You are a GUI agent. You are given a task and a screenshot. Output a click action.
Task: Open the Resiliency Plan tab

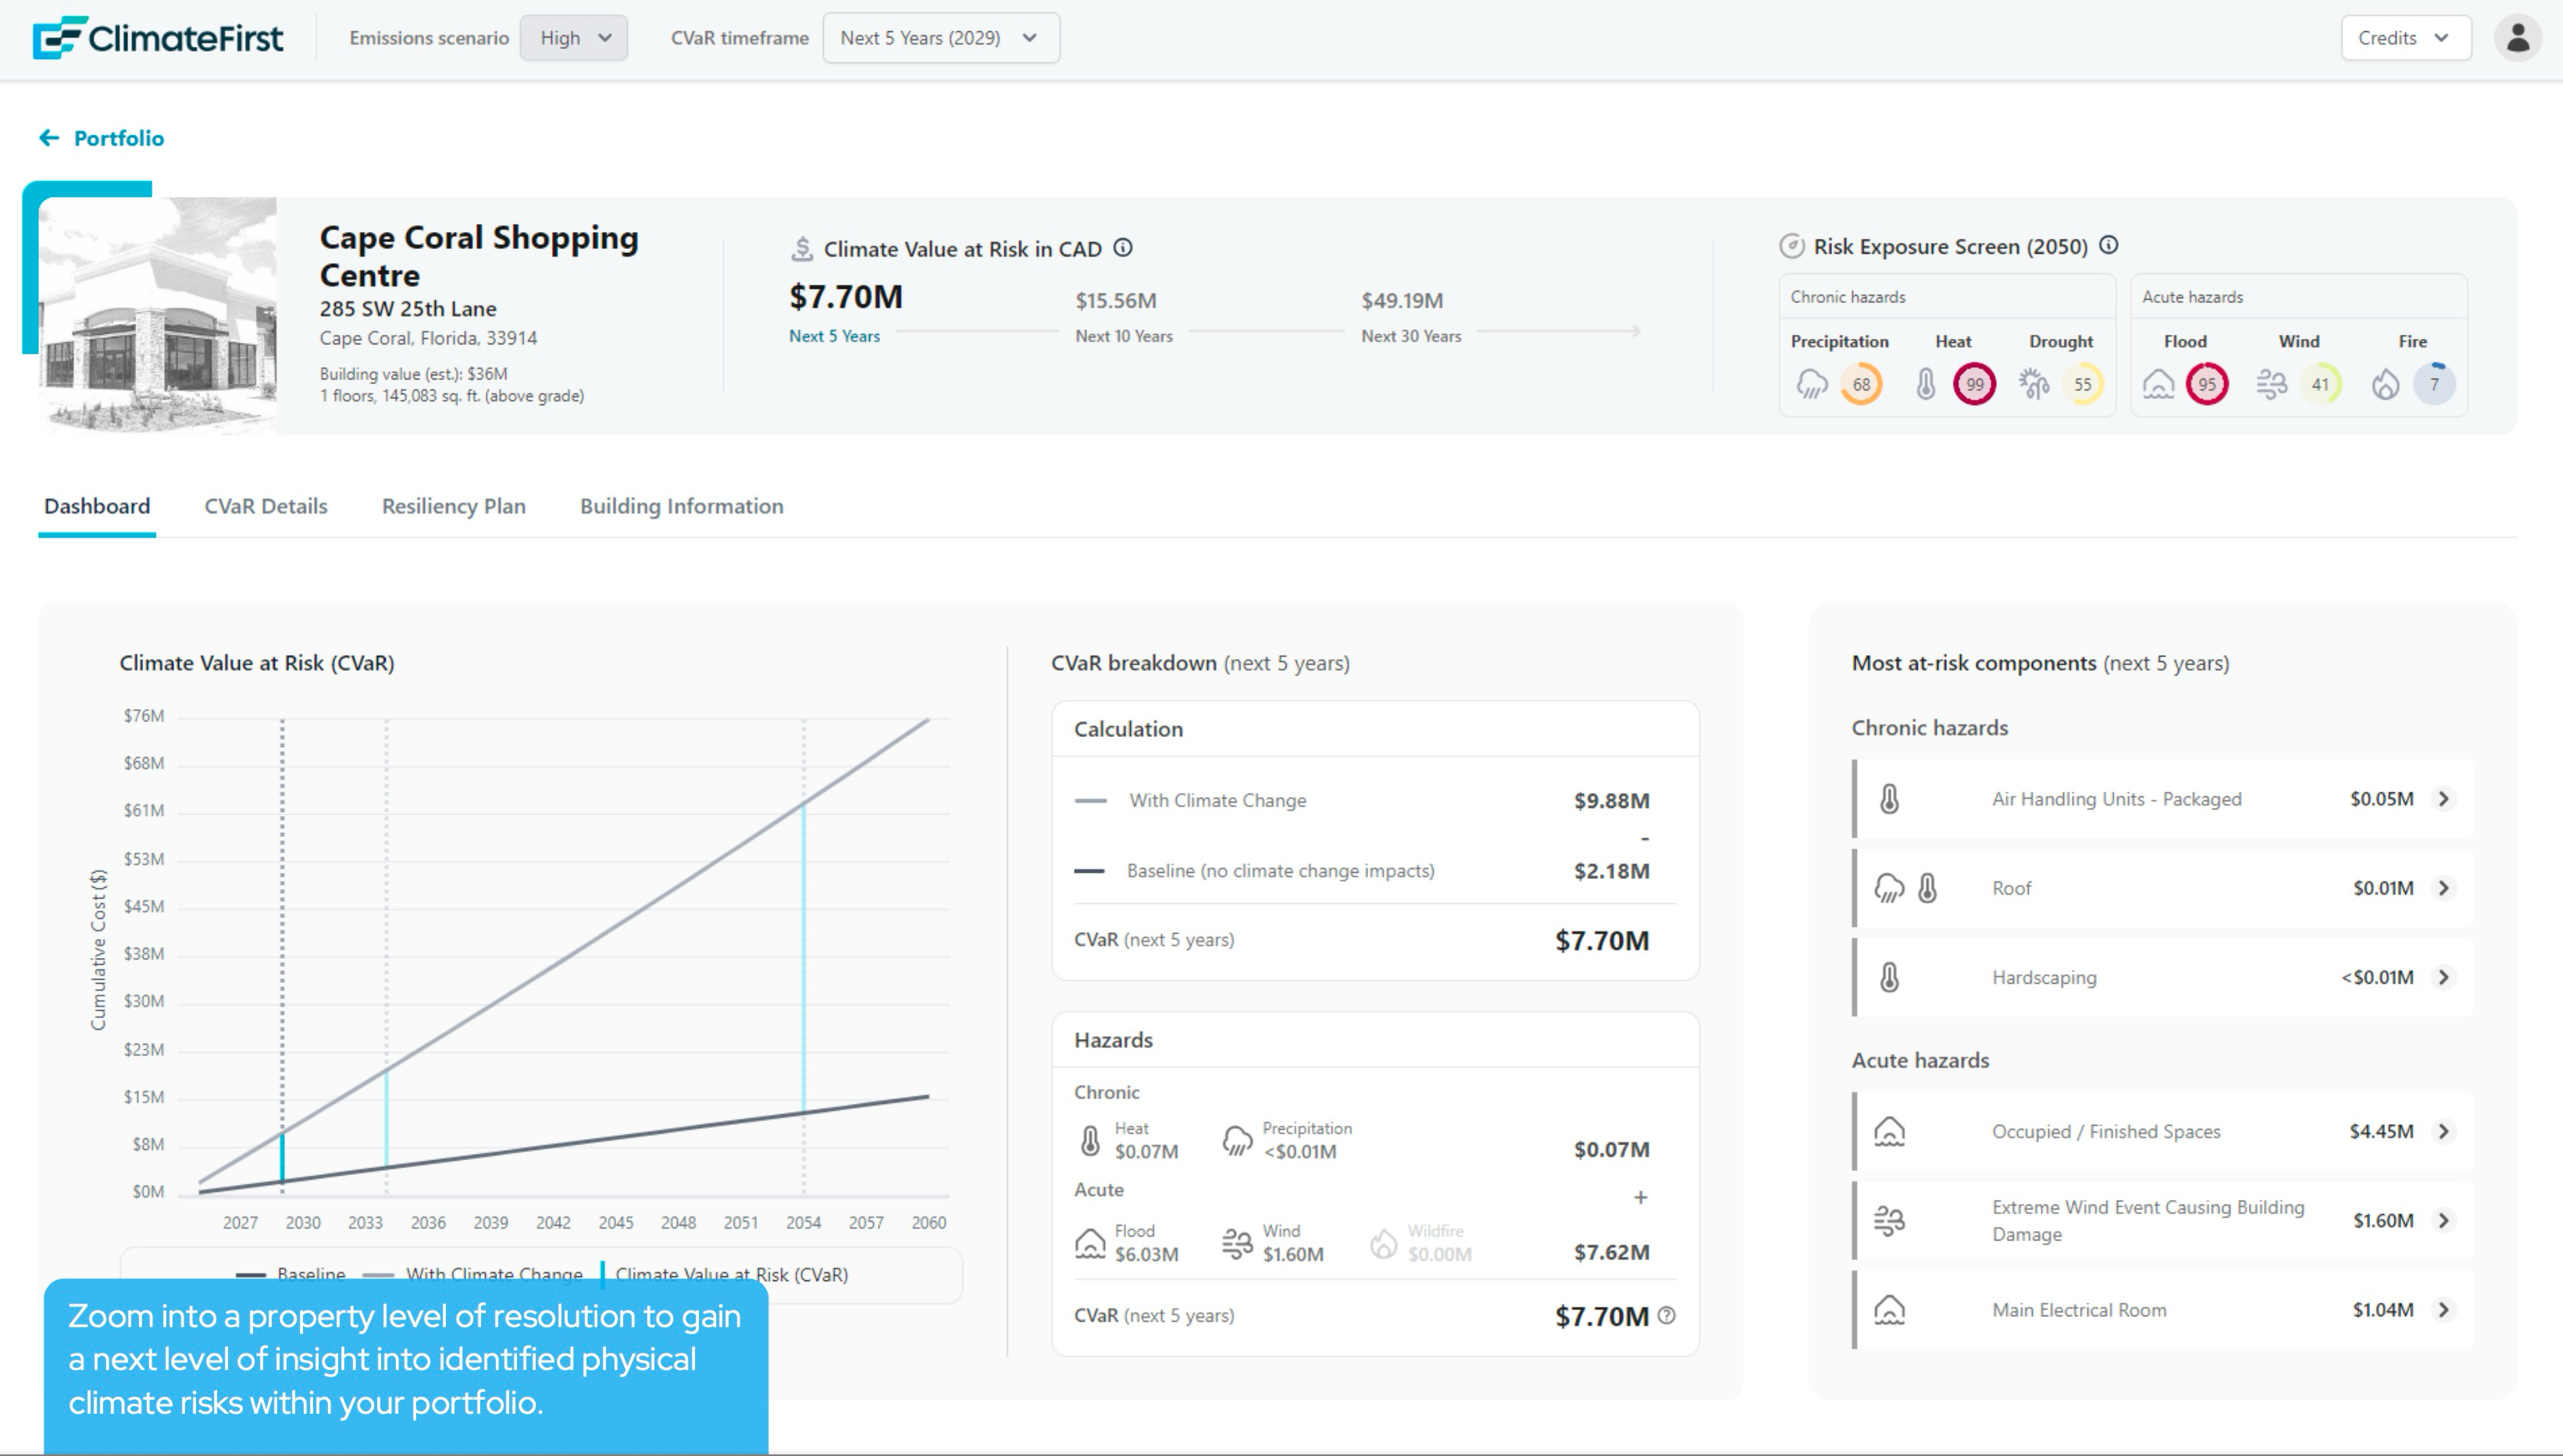click(454, 506)
